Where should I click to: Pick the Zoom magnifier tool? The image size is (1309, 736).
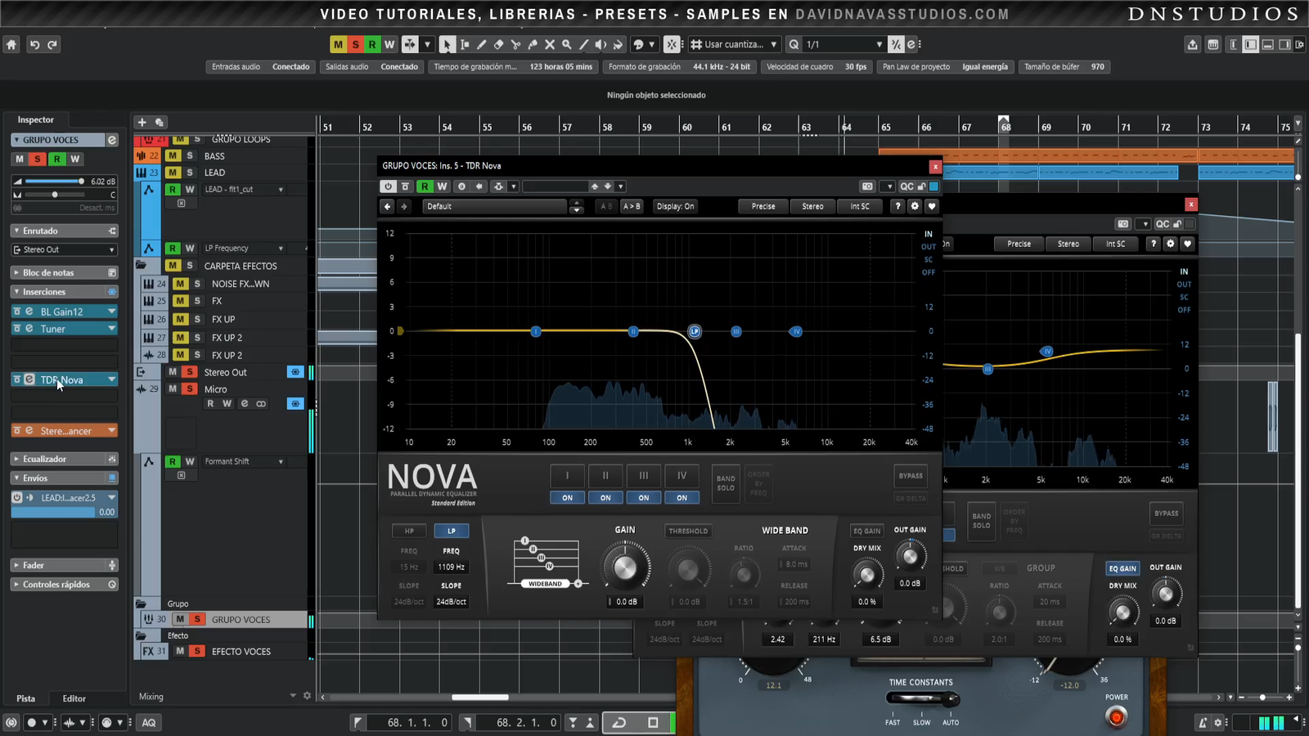click(566, 45)
